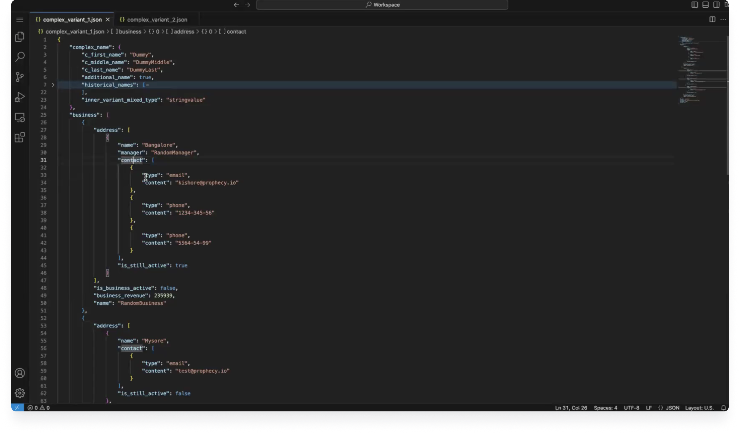Open the Extensions view
740x434 pixels.
click(20, 138)
